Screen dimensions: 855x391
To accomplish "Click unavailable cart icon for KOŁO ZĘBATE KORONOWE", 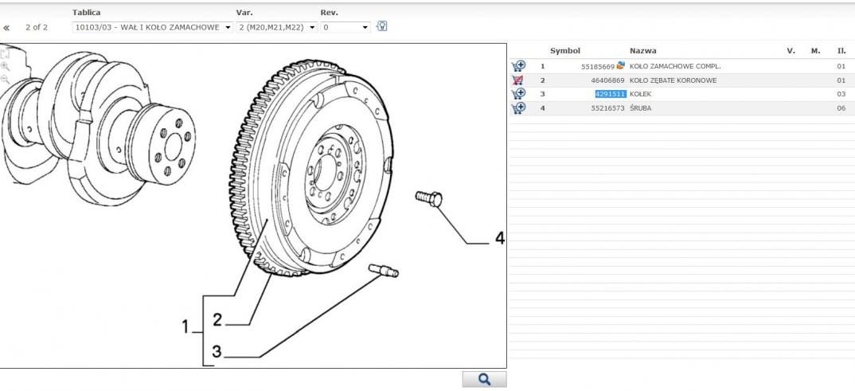I will 518,80.
